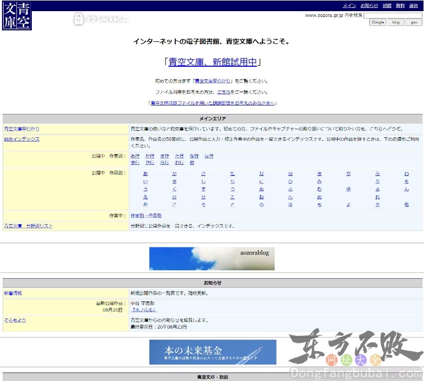Open the お知らせ top menu link
Viewport: 424px width, 381px height.
tap(369, 6)
